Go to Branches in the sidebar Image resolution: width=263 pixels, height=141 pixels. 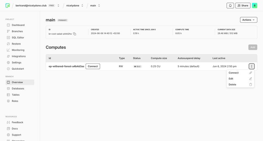[17, 31]
